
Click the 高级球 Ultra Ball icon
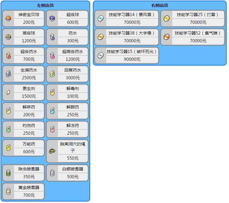8,37
